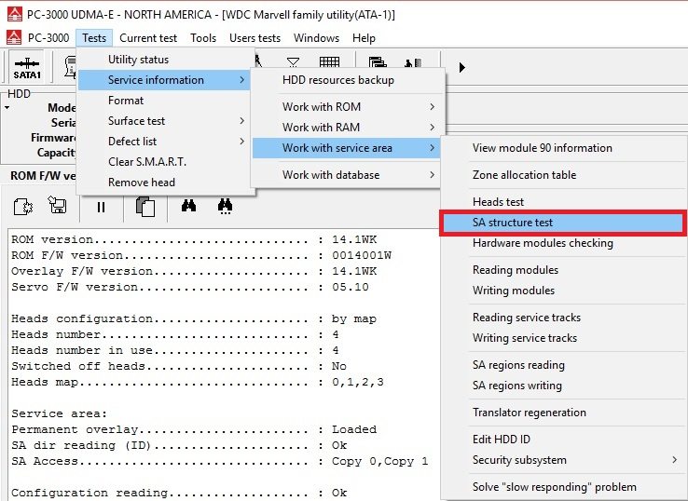This screenshot has width=688, height=501.
Task: Click the ROM version log line
Action: coord(194,239)
